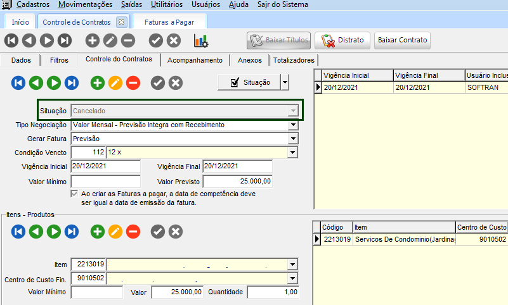This screenshot has width=508, height=305.
Task: Edit product item with orange pencil
Action: 115,232
